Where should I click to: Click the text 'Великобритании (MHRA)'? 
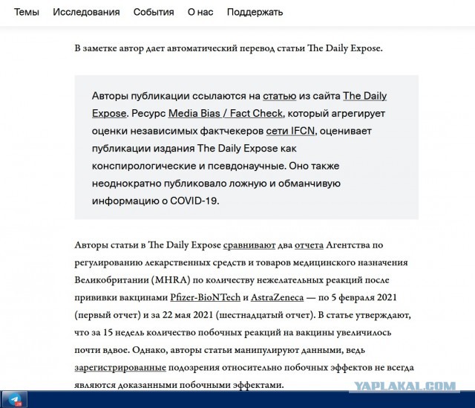[x=132, y=280]
